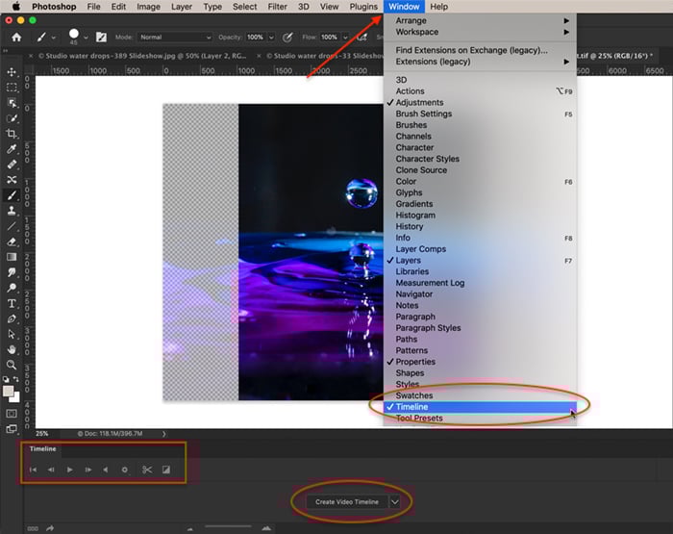Click the Timeline panel tab
The height and width of the screenshot is (534, 673).
42,448
